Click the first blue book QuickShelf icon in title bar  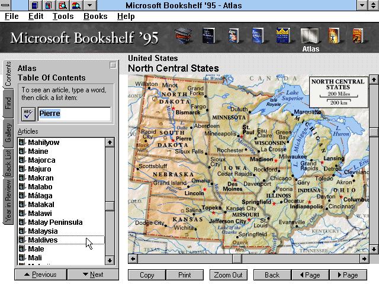pos(35,5)
